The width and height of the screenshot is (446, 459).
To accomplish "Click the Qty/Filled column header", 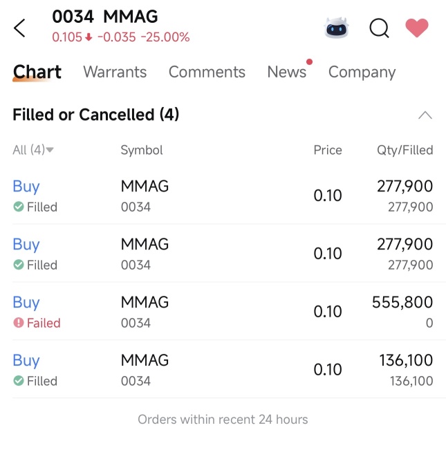I will [x=405, y=150].
